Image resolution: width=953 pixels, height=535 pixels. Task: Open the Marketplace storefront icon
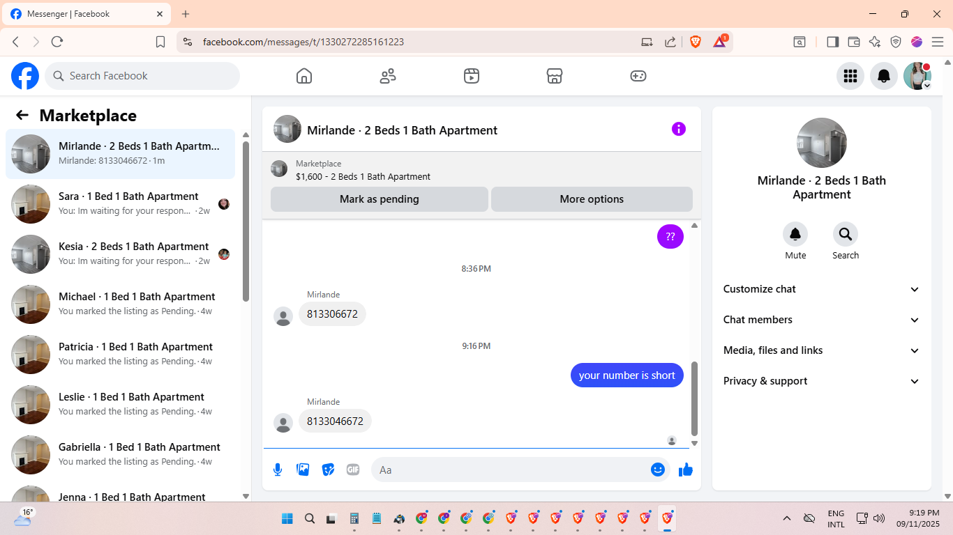click(x=555, y=76)
